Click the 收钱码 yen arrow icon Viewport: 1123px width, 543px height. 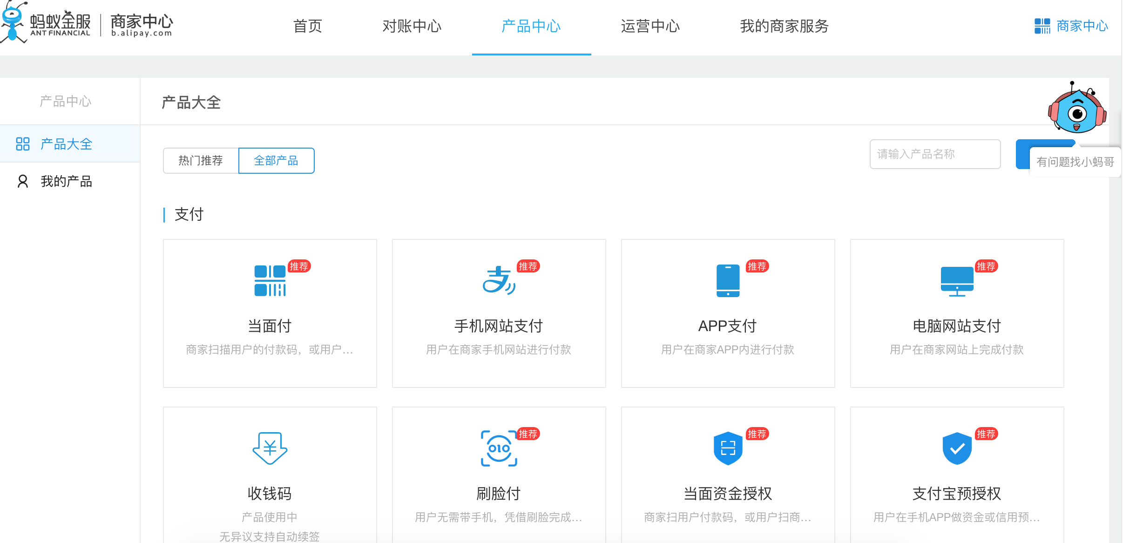[x=270, y=448]
